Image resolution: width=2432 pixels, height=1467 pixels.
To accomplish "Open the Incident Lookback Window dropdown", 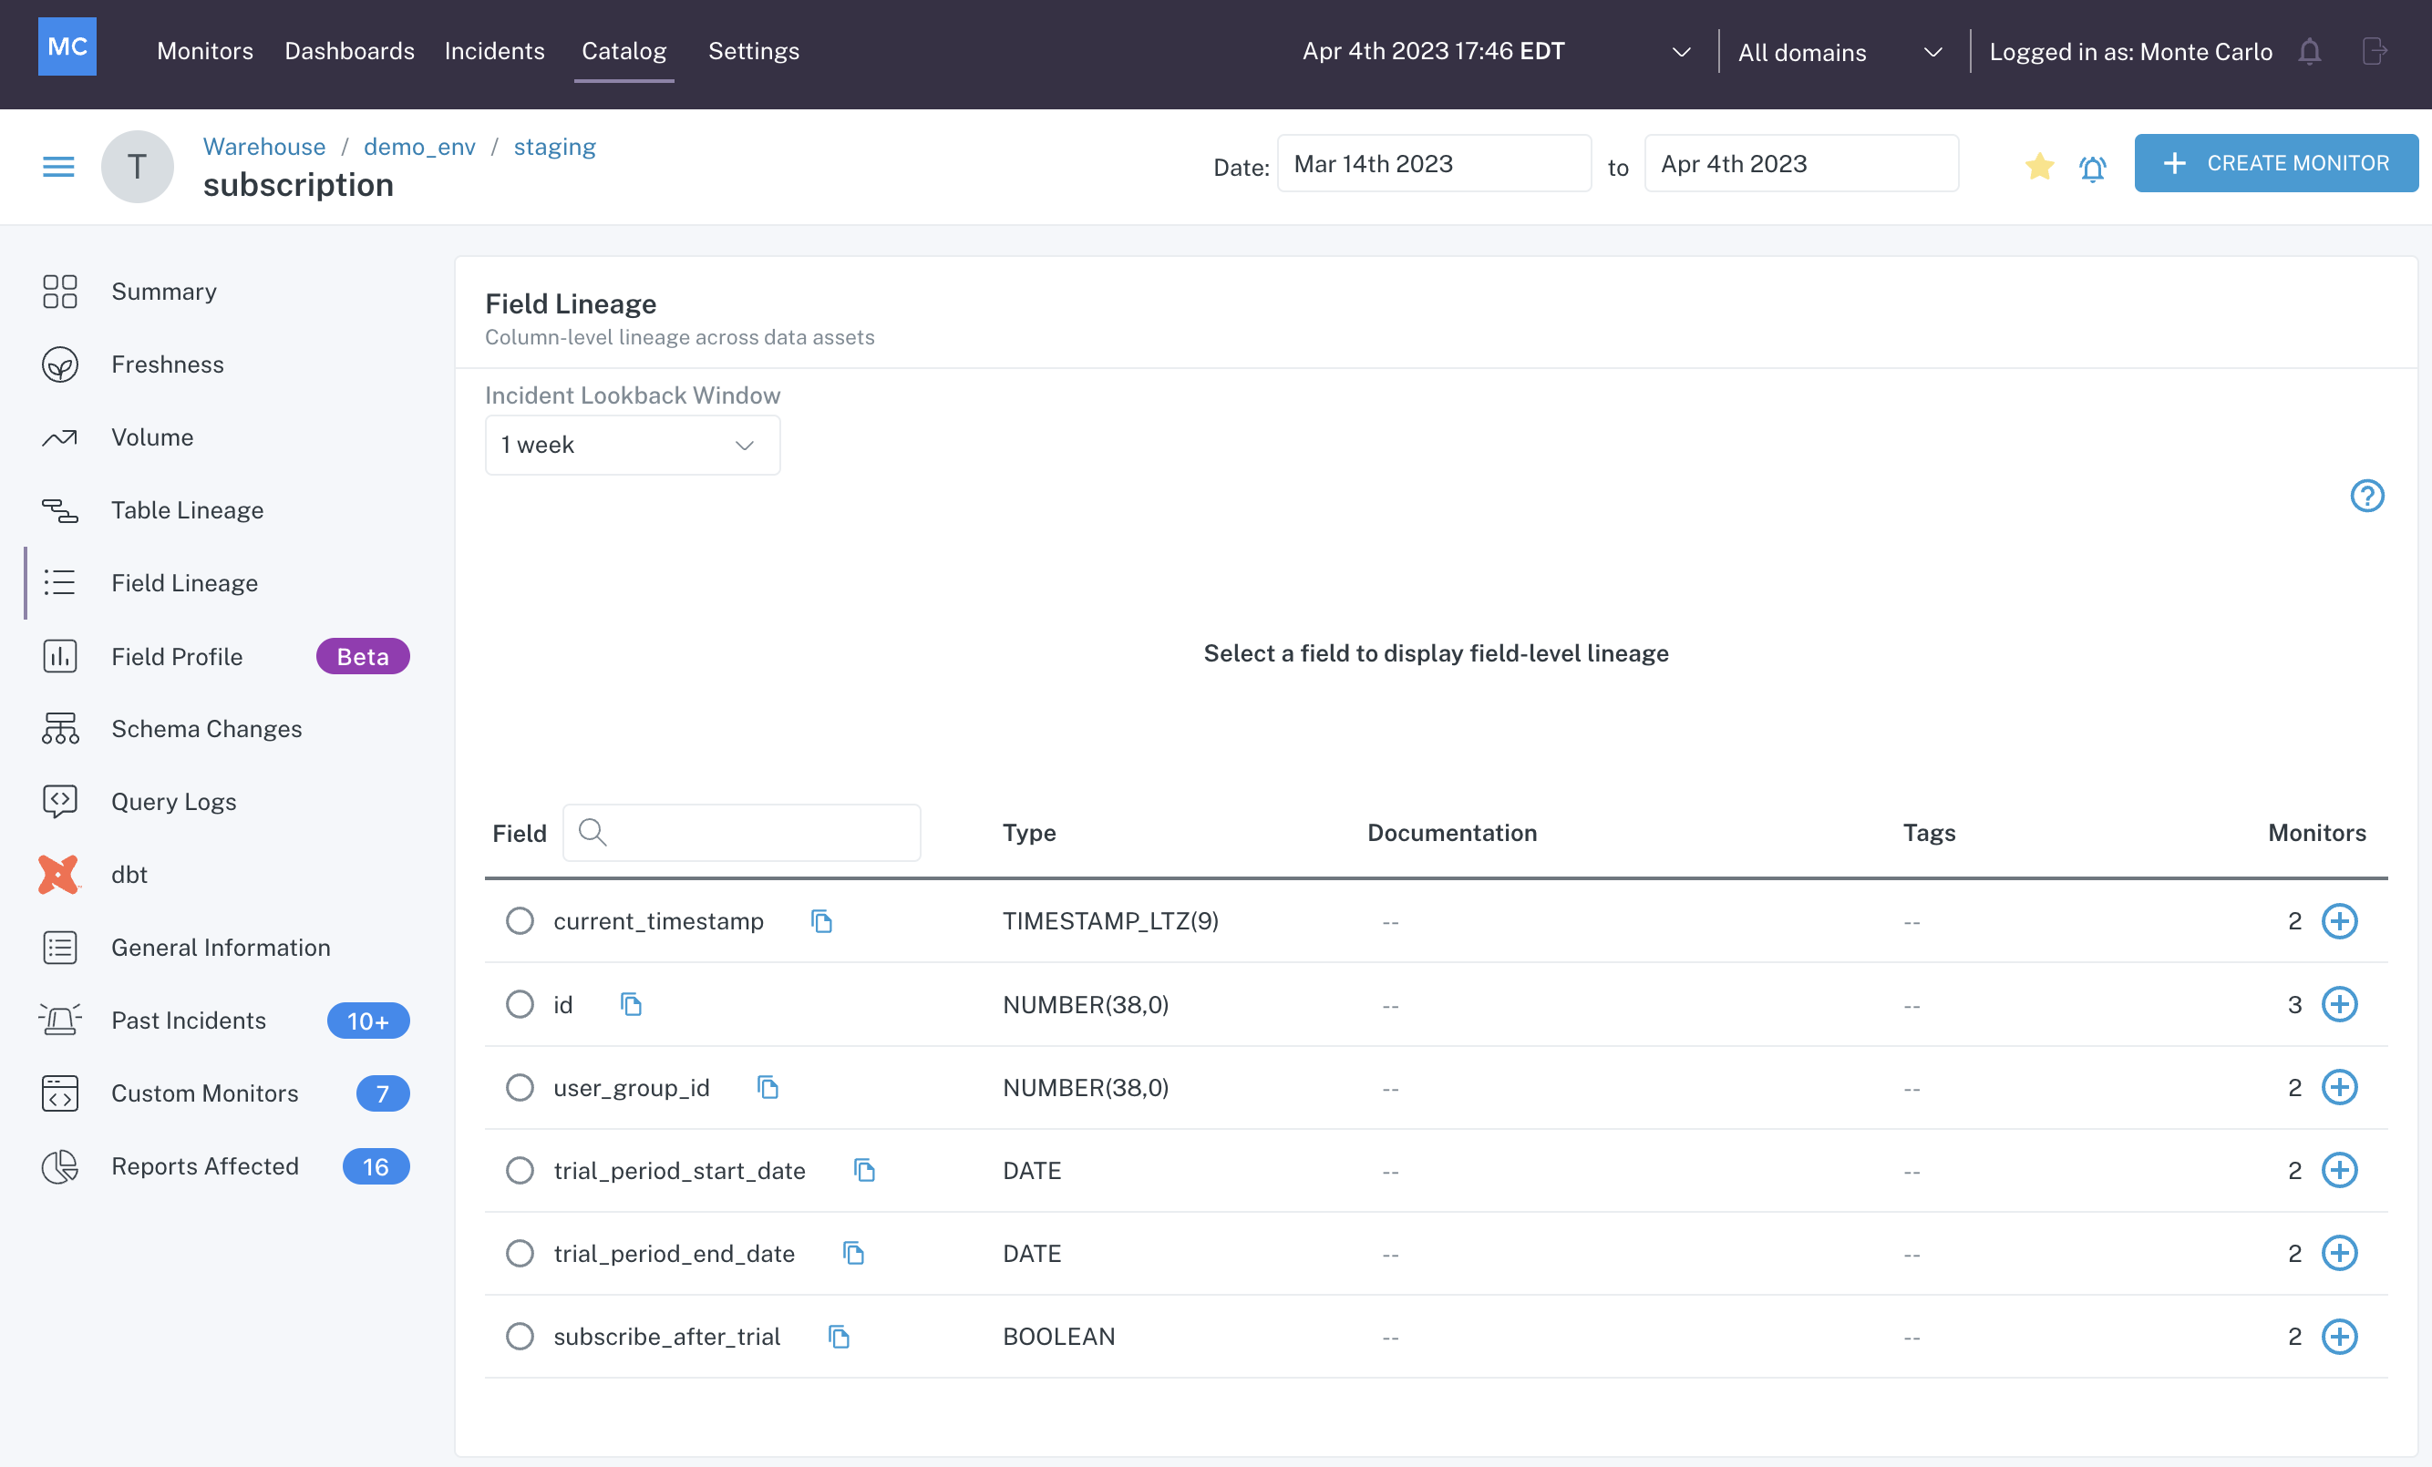I will click(x=632, y=445).
